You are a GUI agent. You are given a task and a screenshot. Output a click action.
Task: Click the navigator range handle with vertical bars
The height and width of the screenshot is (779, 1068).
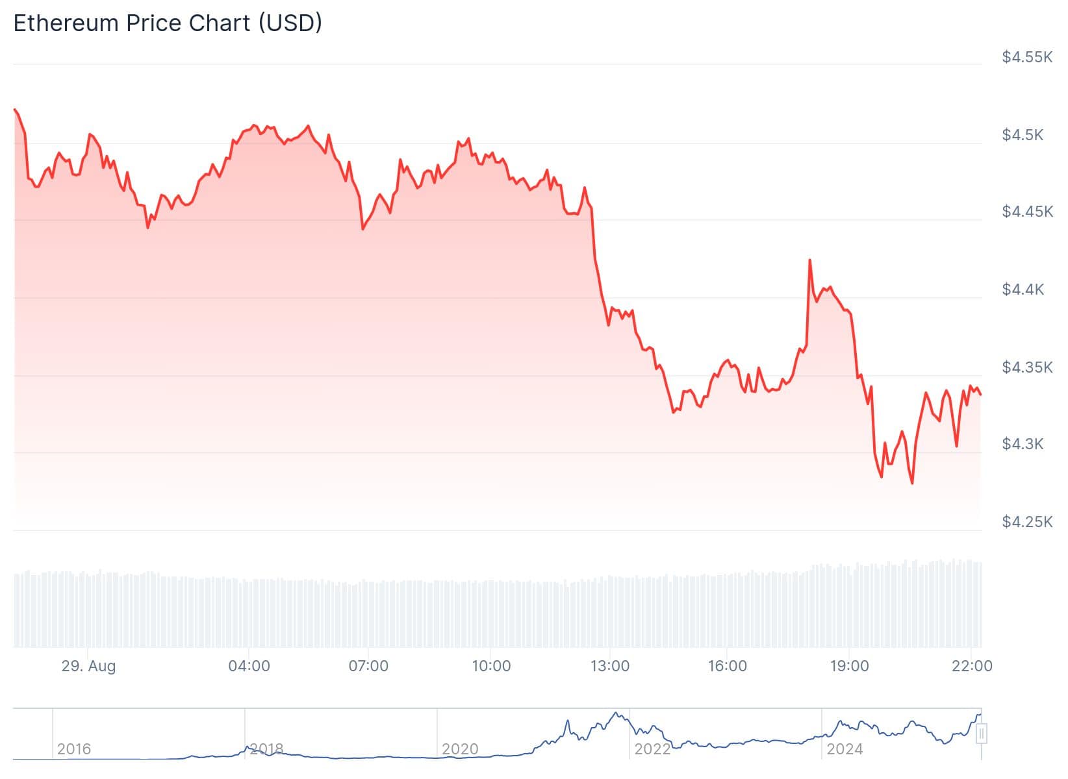982,734
